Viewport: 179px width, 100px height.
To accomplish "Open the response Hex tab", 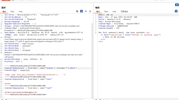I will (x=114, y=11).
